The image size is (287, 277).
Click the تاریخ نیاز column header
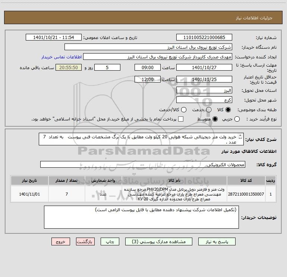tap(29, 180)
